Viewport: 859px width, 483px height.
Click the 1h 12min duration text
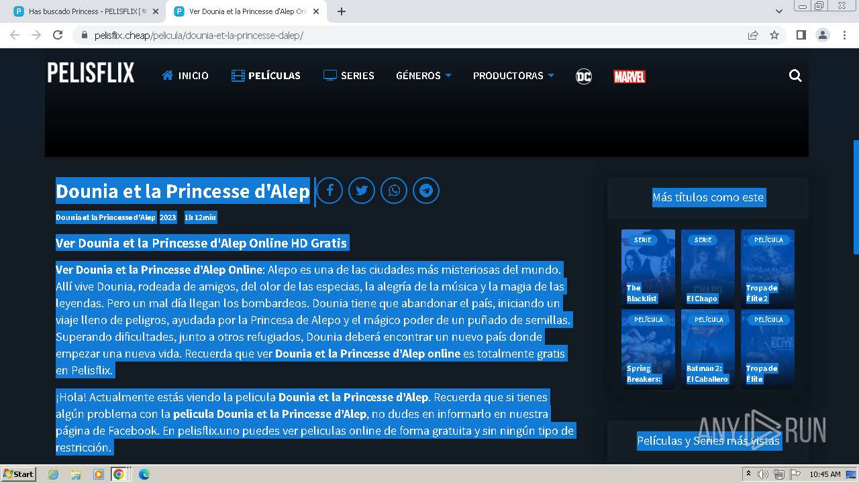[x=201, y=217]
